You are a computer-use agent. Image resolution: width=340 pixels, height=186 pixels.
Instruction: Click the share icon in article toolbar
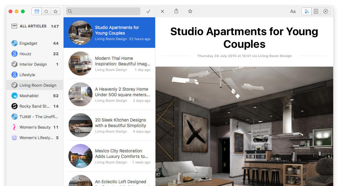(x=176, y=11)
